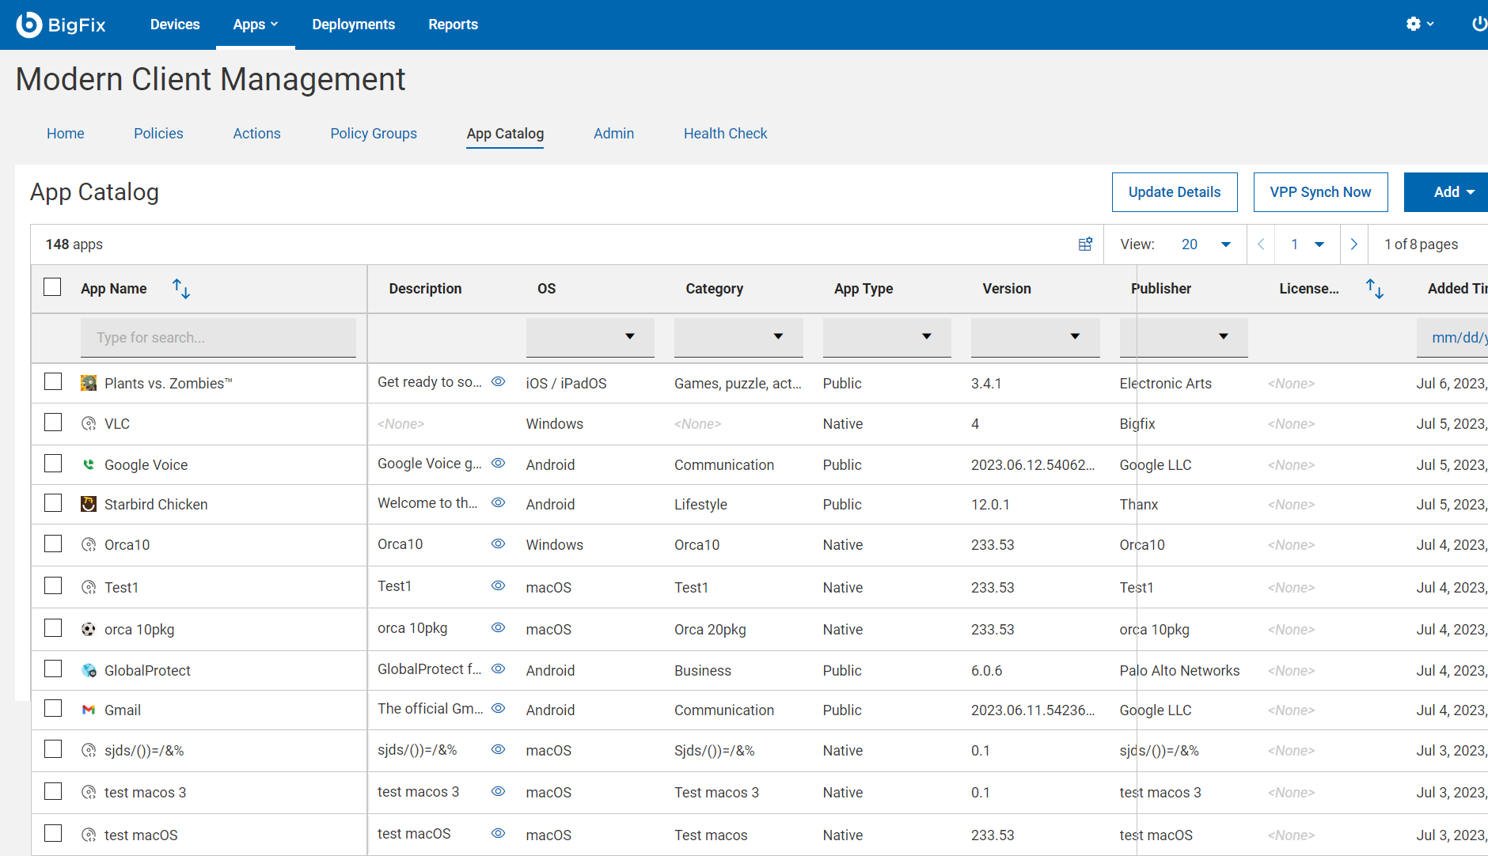Image resolution: width=1488 pixels, height=856 pixels.
Task: Go to next page with right arrow icon
Action: click(1354, 244)
